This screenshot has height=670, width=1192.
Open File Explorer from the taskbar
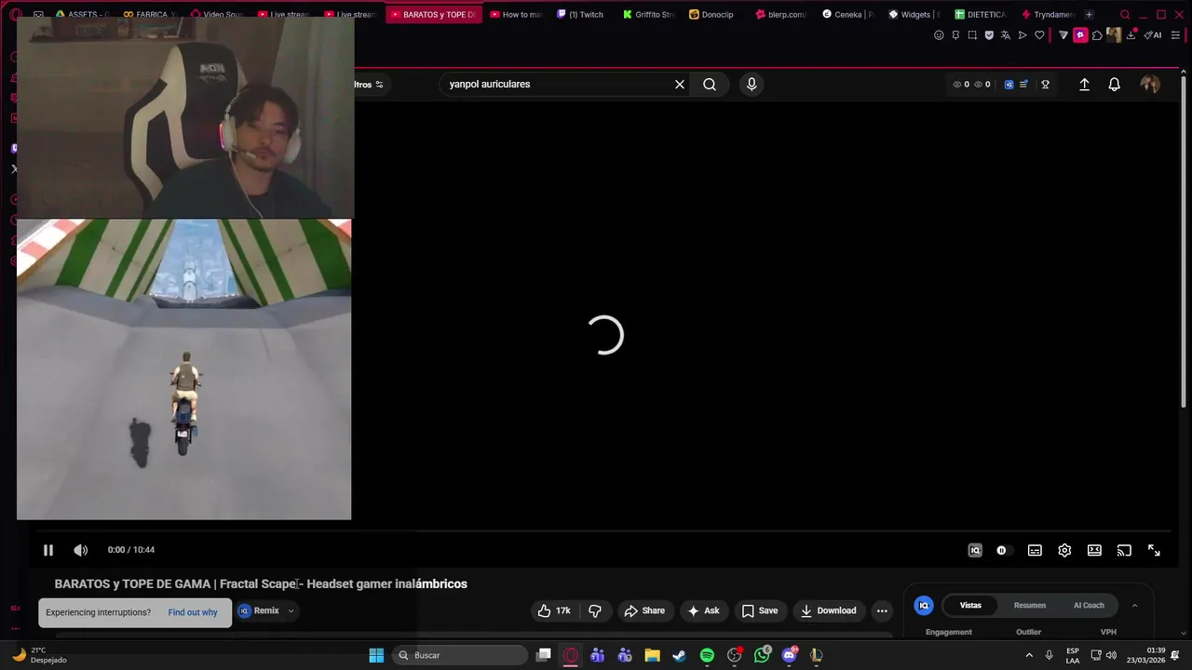(x=652, y=655)
